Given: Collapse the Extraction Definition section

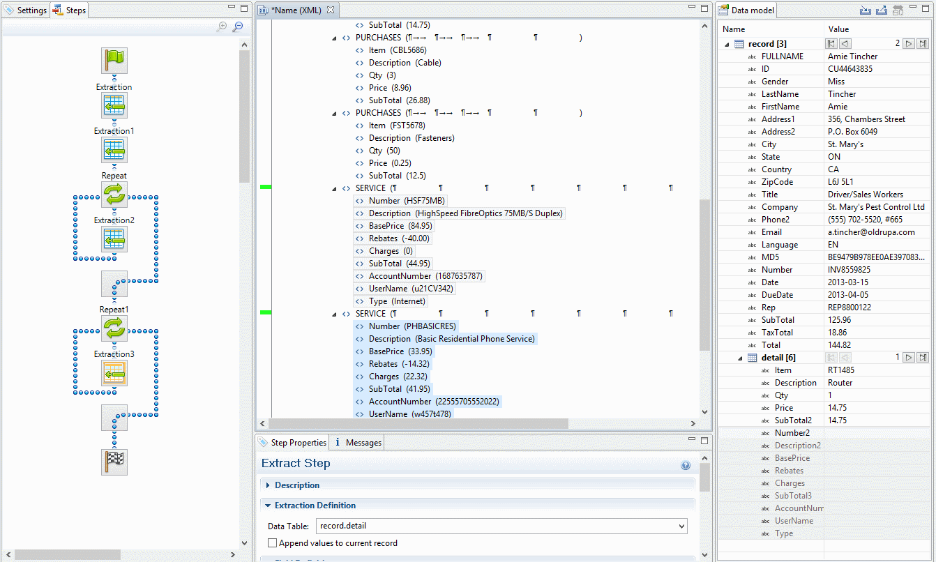Looking at the screenshot, I should [268, 506].
